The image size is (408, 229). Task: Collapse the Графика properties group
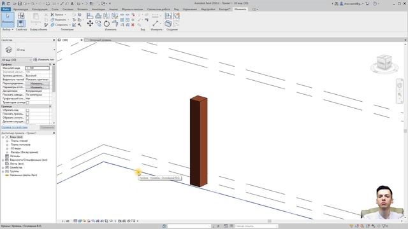tap(50, 64)
